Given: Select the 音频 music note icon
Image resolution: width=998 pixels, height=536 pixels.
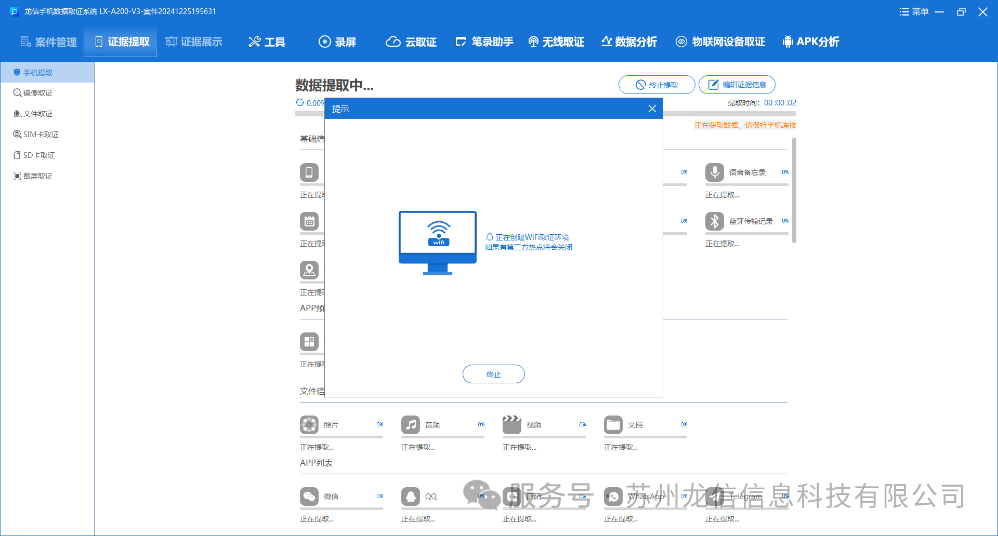Looking at the screenshot, I should pyautogui.click(x=410, y=425).
